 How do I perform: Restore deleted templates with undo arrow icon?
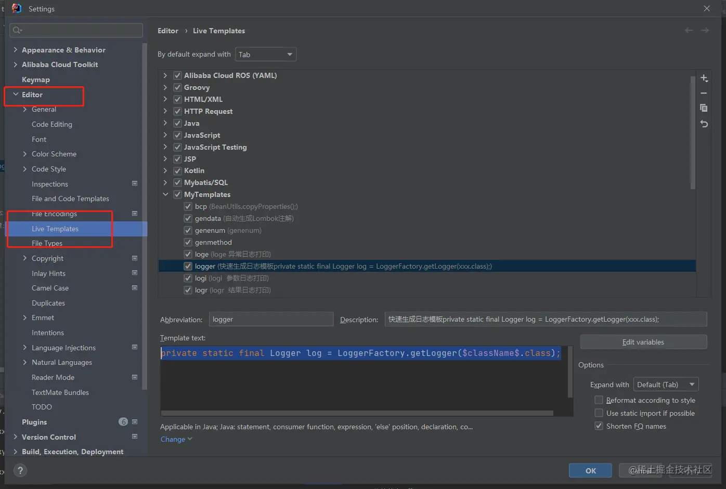point(704,124)
